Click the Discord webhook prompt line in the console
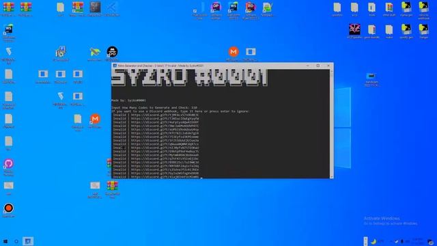437x246 pixels. tap(180, 111)
